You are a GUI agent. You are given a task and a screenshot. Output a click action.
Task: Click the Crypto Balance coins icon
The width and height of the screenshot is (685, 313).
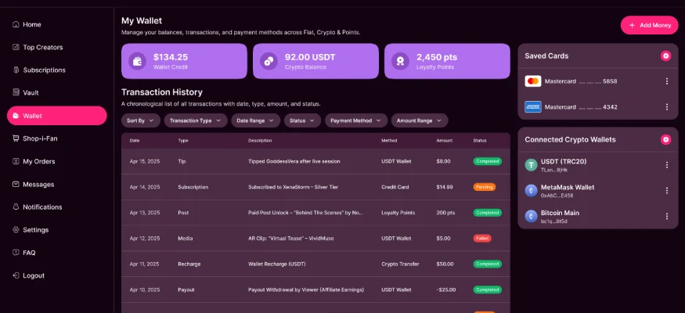[269, 61]
